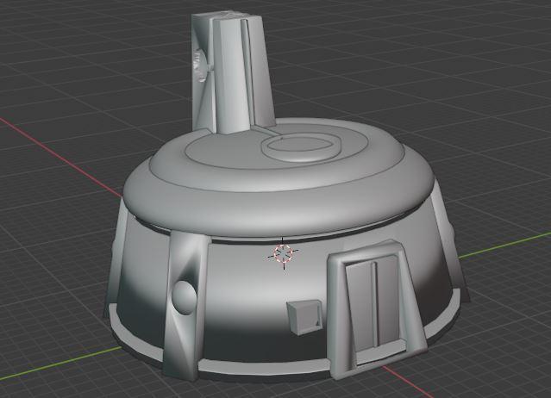Image resolution: width=551 pixels, height=398 pixels.
Task: Select the double door on the model
Action: pyautogui.click(x=374, y=305)
